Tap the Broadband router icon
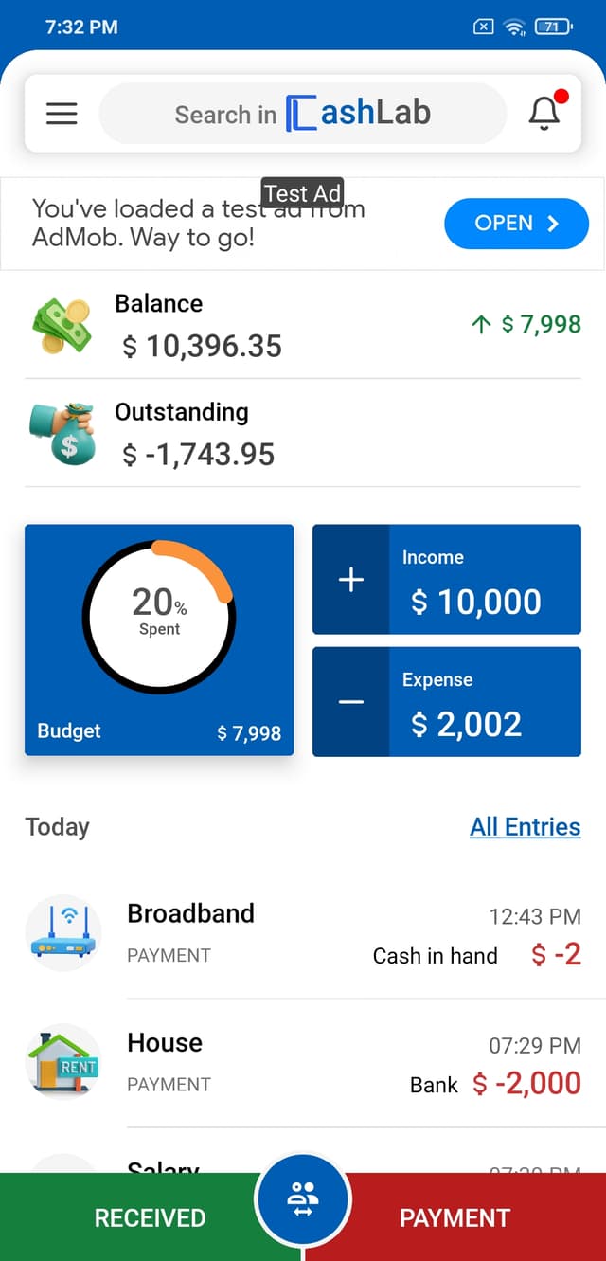This screenshot has height=1261, width=606. (62, 932)
